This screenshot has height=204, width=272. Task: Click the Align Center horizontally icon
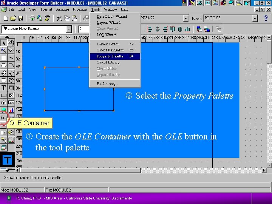[x=158, y=29]
